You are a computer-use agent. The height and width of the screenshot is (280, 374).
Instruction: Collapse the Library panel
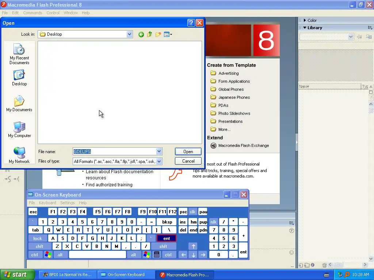tap(305, 28)
